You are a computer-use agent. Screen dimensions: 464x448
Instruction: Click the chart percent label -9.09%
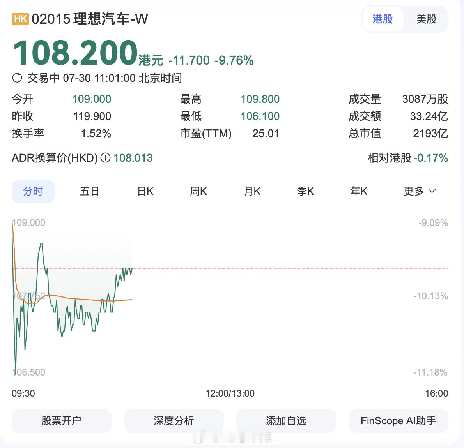pos(433,223)
